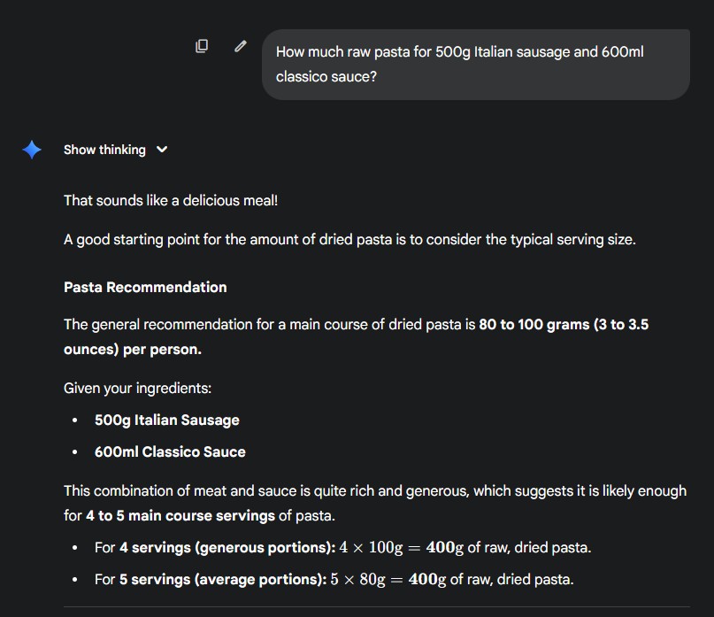Click the Show thinking label
The image size is (714, 617).
tap(104, 150)
